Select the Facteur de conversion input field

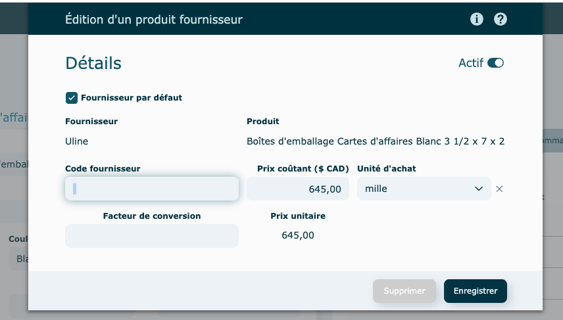click(152, 236)
